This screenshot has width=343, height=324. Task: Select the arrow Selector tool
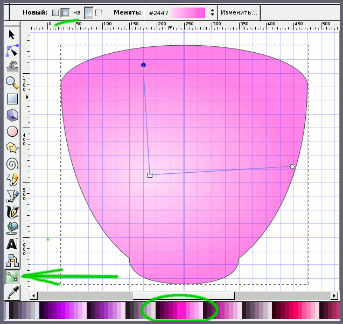click(x=12, y=35)
